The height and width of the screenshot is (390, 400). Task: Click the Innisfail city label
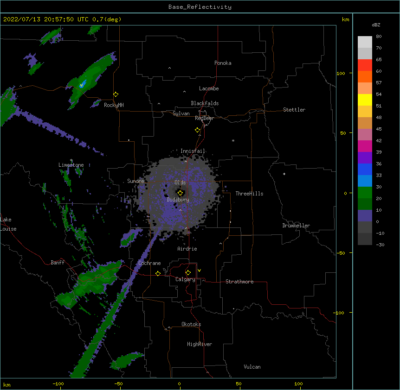coord(193,151)
